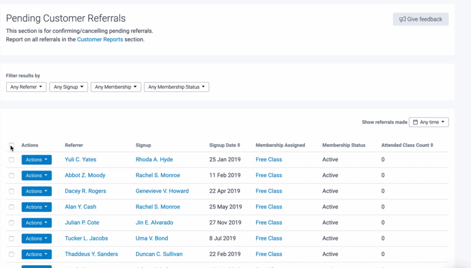471x268 pixels.
Task: Open the Any time date range dropdown
Action: coord(429,122)
